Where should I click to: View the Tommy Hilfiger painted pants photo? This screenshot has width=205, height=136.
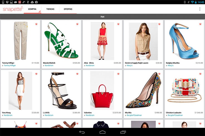click(21, 41)
